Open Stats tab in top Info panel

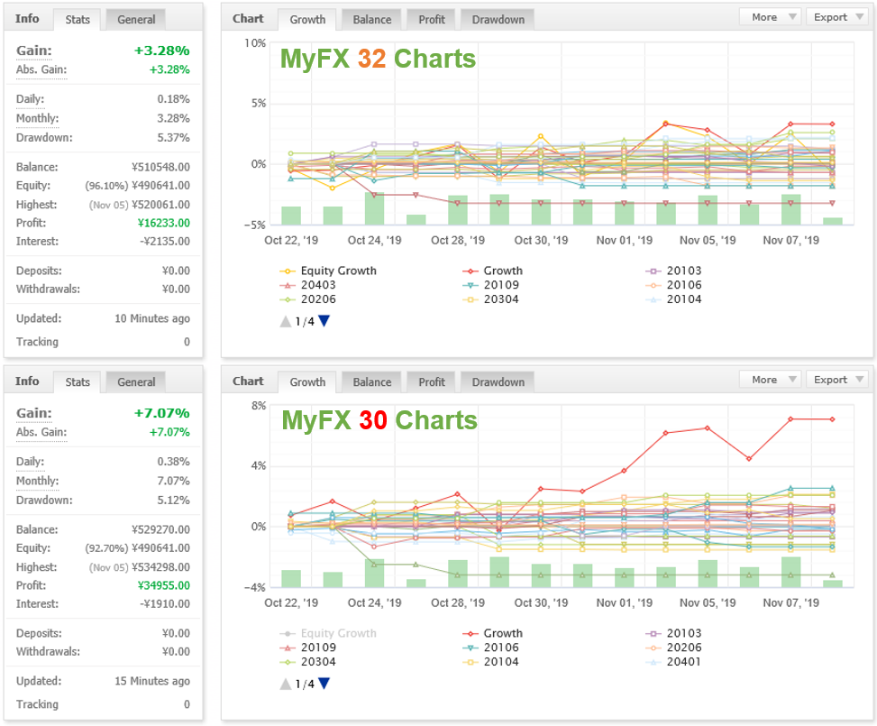pos(78,20)
